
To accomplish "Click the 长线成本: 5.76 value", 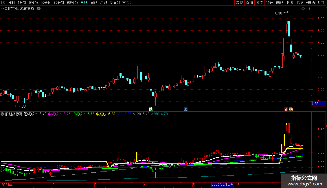I will click(83, 114).
